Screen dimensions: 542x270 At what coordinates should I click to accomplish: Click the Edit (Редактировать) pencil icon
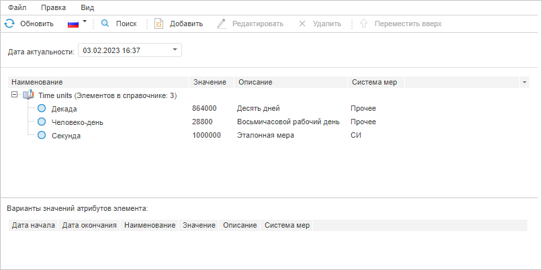(222, 24)
